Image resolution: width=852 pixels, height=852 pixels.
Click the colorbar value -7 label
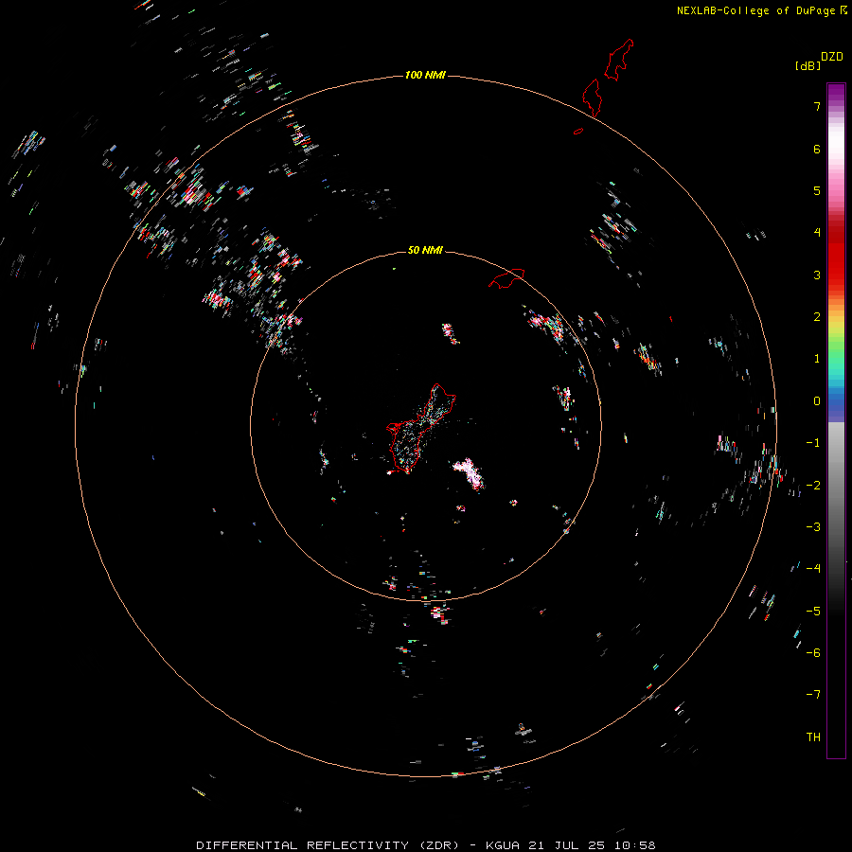pos(813,695)
